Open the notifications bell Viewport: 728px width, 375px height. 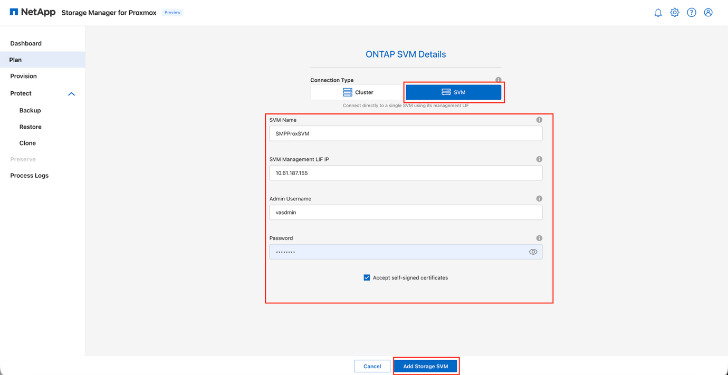click(658, 12)
